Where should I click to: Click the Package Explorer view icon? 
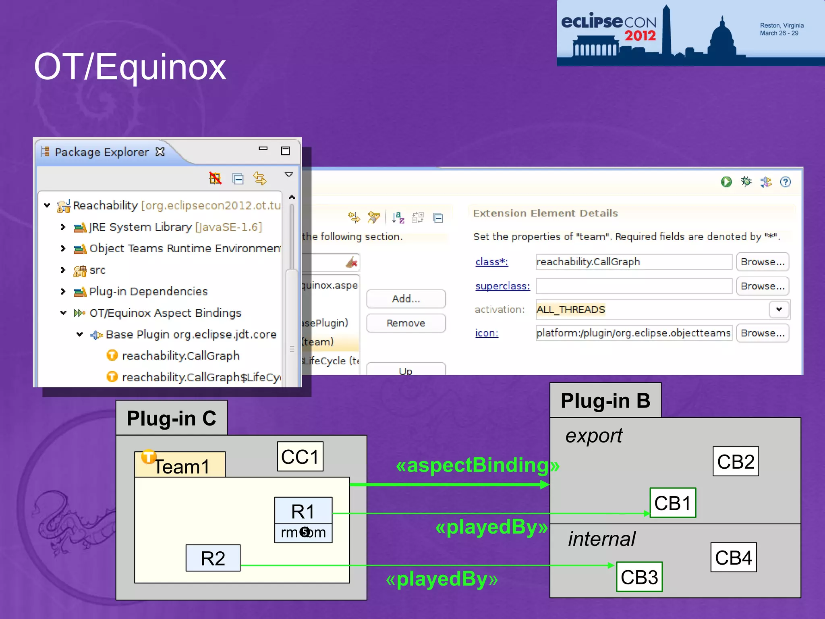point(45,152)
